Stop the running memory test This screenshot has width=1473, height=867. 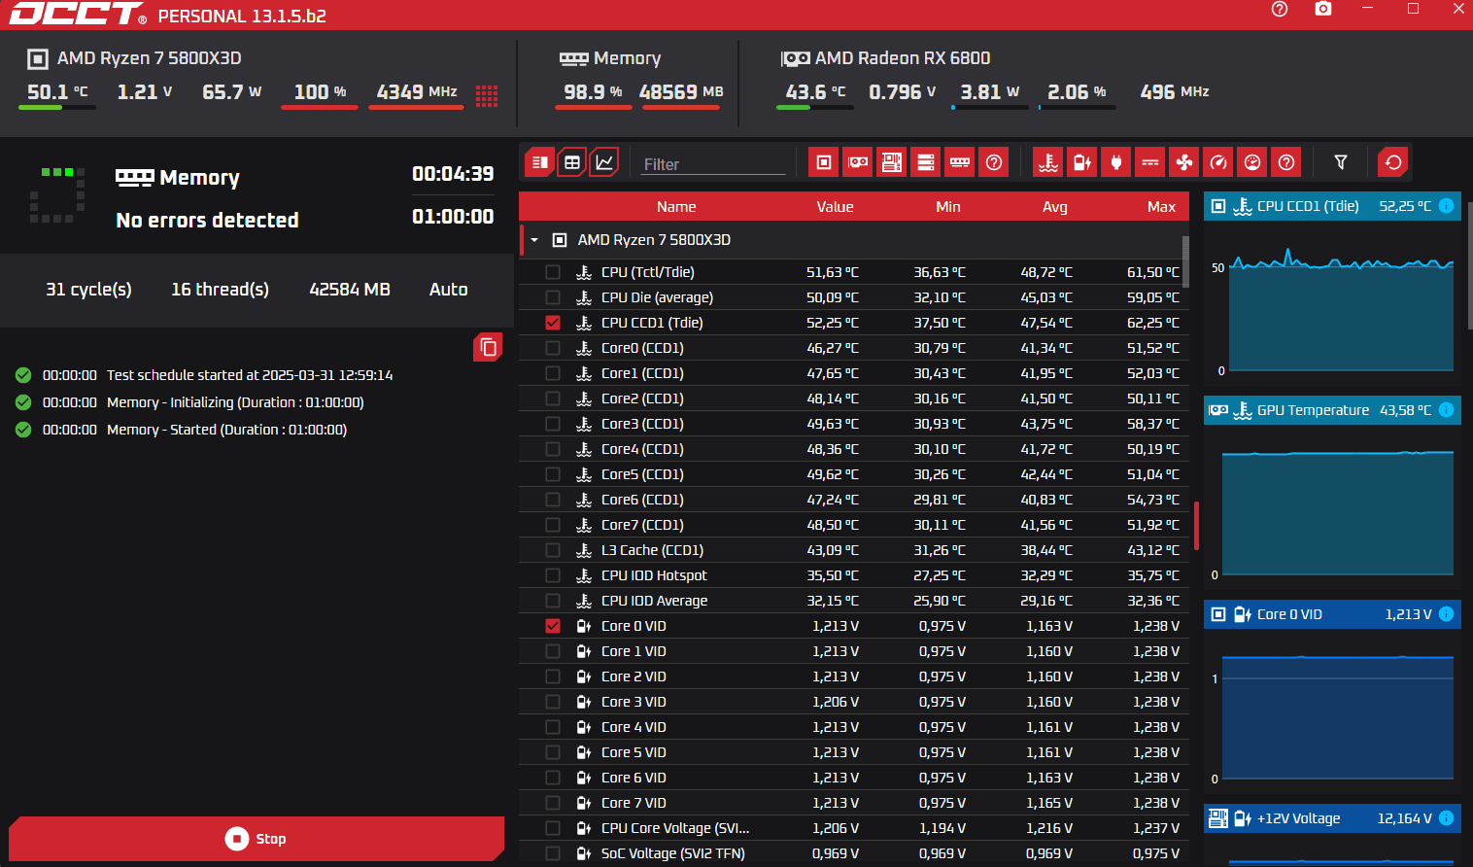coord(257,839)
